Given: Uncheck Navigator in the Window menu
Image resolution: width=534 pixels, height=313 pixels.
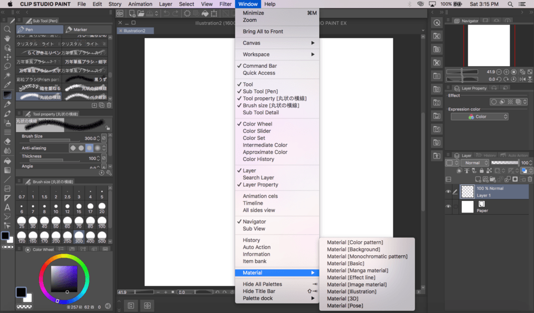Looking at the screenshot, I should [x=254, y=221].
